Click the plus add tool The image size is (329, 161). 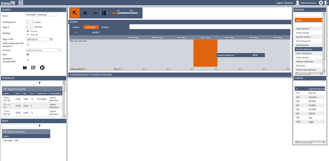(x=85, y=13)
